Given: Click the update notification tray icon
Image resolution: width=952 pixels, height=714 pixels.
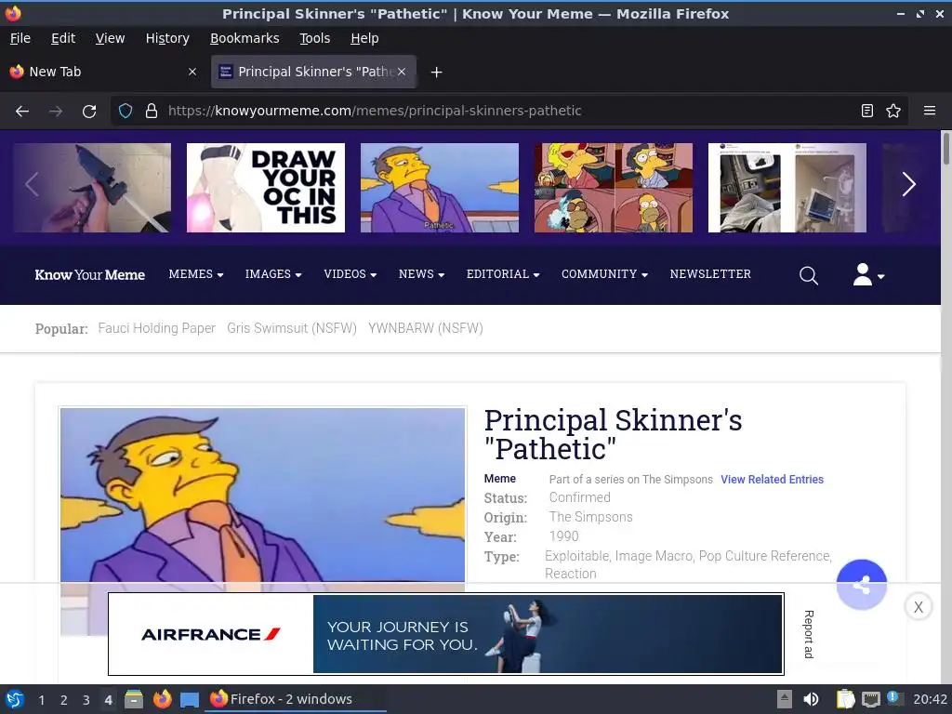Looking at the screenshot, I should click(x=893, y=697).
